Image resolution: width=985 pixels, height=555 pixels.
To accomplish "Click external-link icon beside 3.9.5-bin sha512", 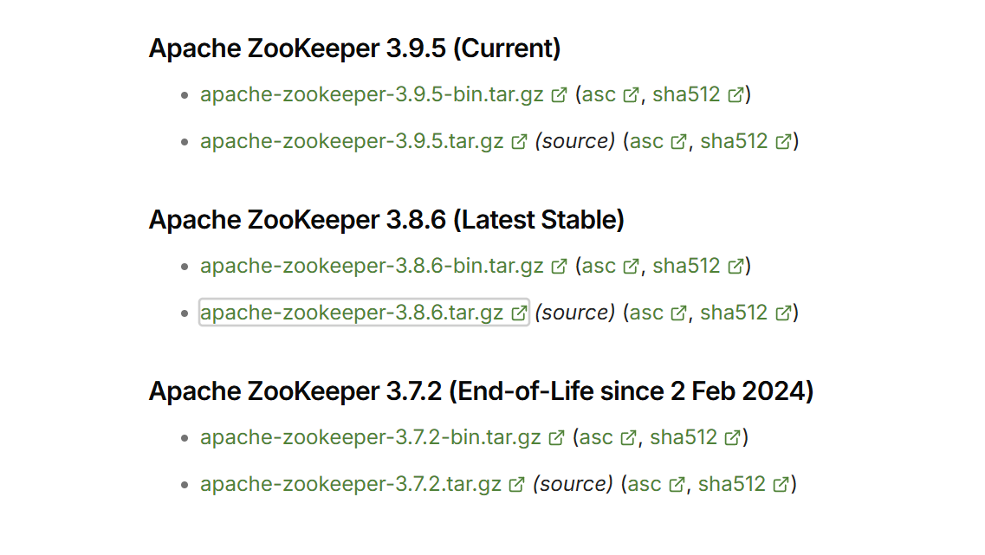I will [x=736, y=94].
